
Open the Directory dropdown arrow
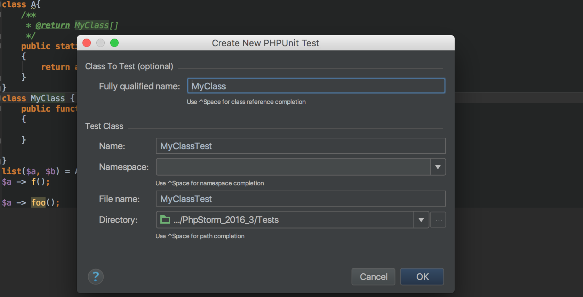click(x=421, y=220)
